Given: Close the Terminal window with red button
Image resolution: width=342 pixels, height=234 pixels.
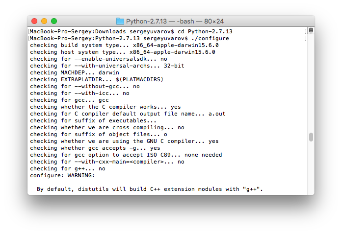Looking at the screenshot, I should 34,21.
